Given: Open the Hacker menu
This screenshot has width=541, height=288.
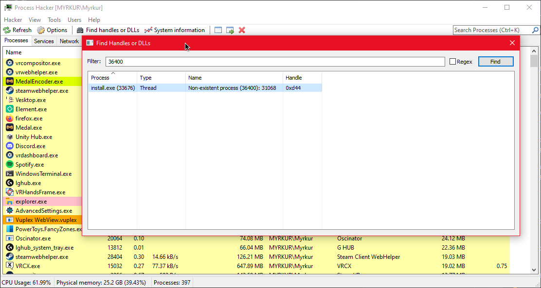Looking at the screenshot, I should pos(13,19).
